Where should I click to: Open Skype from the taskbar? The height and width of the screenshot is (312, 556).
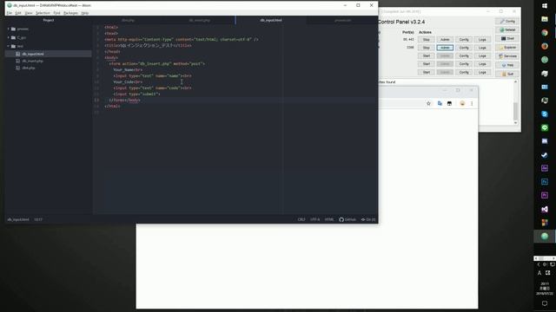[x=545, y=114]
